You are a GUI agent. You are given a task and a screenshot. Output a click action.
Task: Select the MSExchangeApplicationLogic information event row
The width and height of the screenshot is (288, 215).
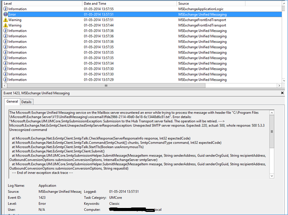[142, 9]
